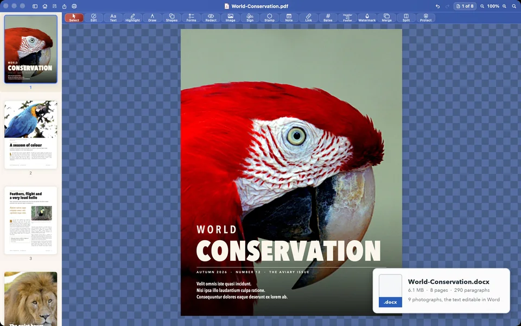521x326 pixels.
Task: Open the Sign tool
Action: (250, 17)
